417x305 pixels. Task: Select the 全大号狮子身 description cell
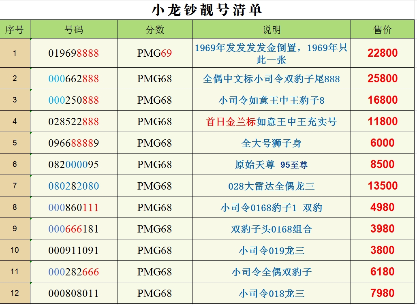[x=271, y=143]
